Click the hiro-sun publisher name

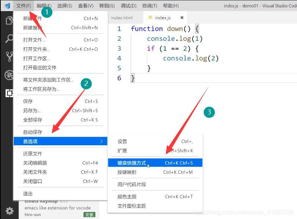point(33,215)
